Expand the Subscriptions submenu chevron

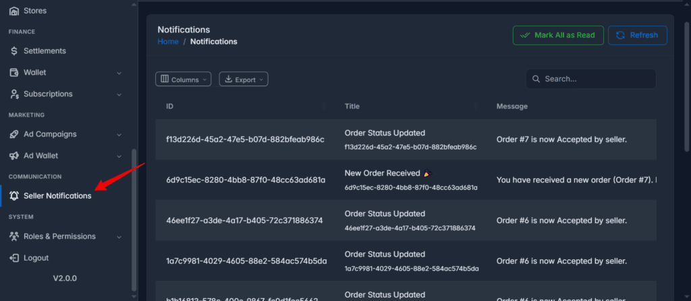coord(119,94)
